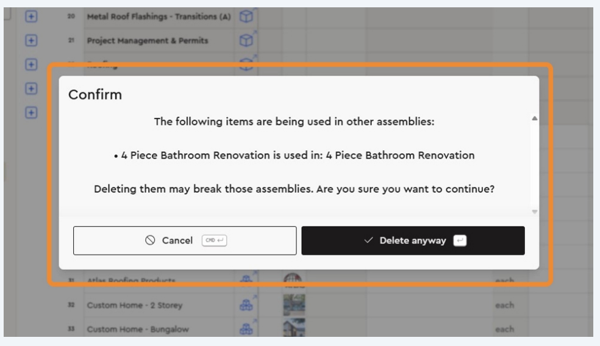Select the Project Management & Permits row name

[148, 41]
